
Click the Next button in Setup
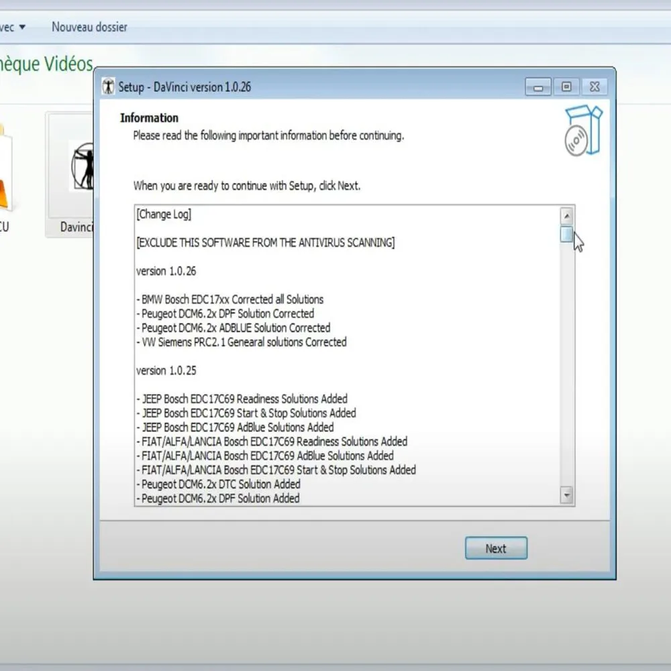tap(496, 548)
